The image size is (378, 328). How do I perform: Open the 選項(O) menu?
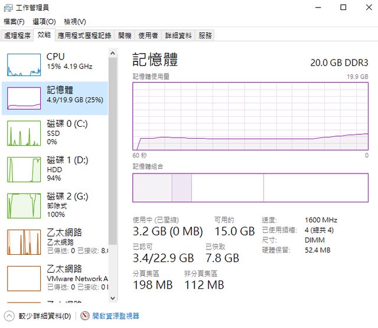click(44, 22)
